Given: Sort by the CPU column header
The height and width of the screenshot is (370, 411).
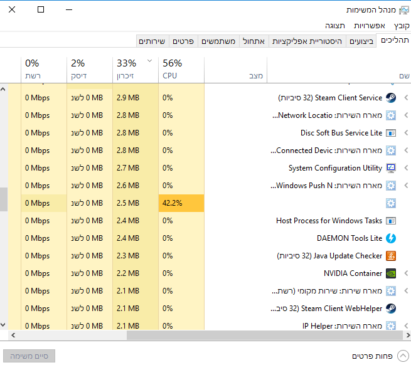Looking at the screenshot, I should point(181,70).
